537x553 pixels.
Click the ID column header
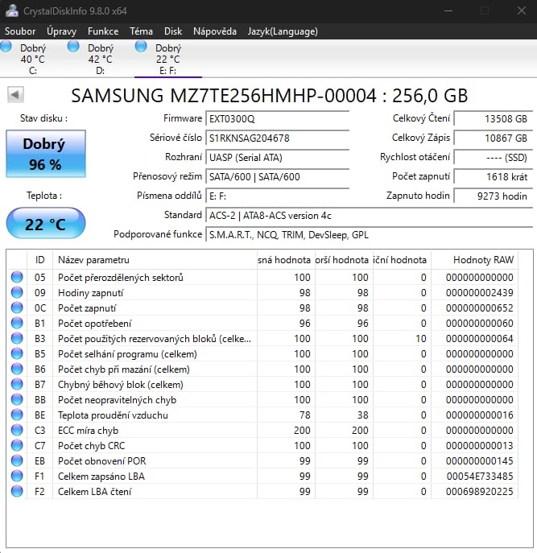pos(40,260)
